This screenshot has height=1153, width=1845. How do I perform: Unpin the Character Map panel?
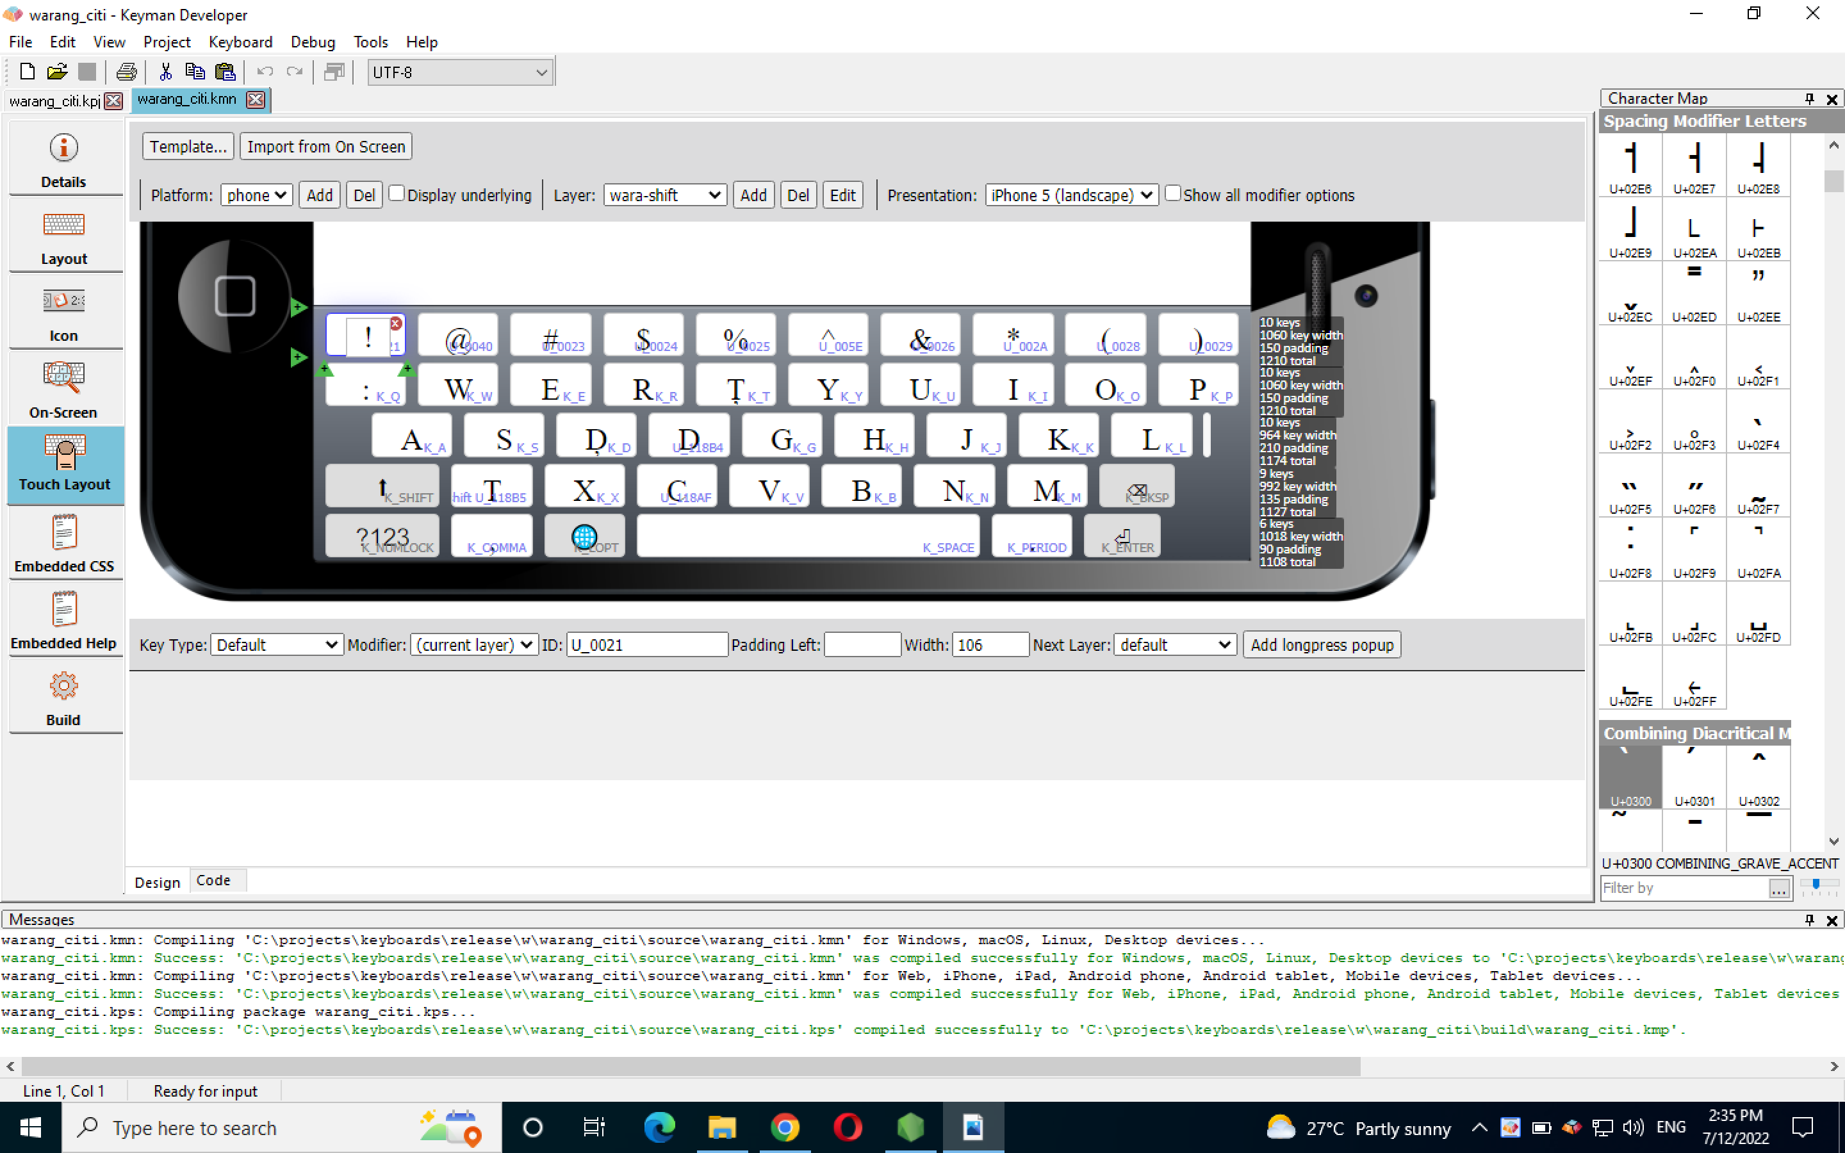click(1808, 97)
